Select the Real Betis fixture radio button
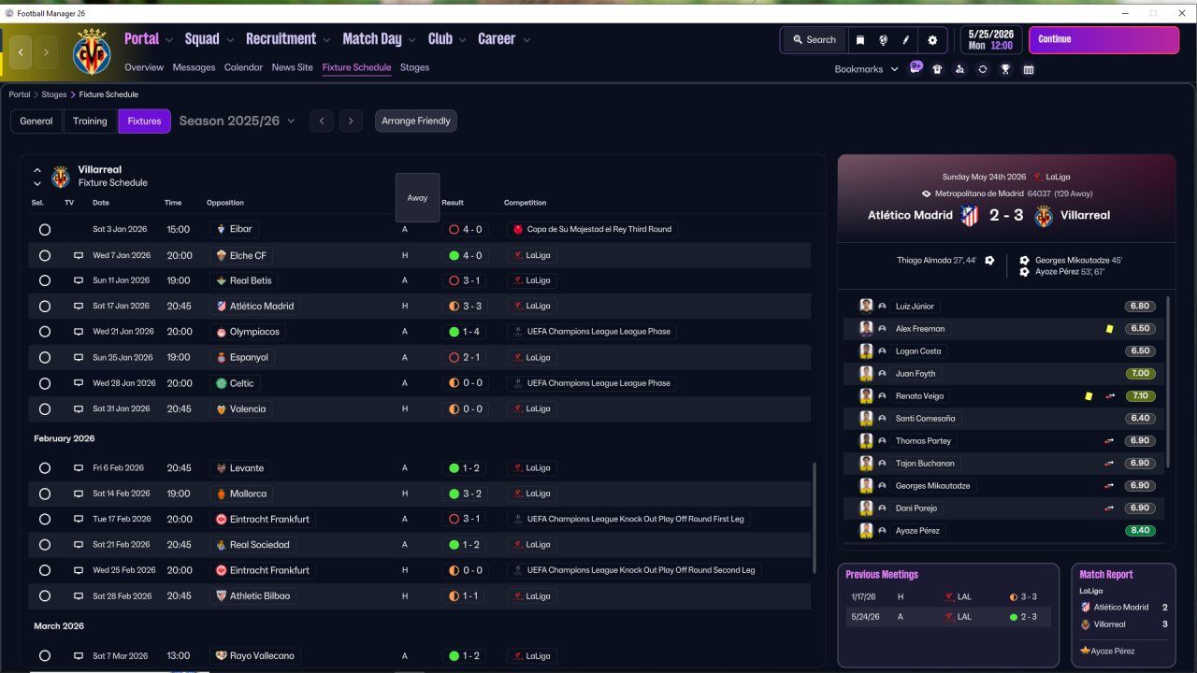1197x673 pixels. coord(45,280)
